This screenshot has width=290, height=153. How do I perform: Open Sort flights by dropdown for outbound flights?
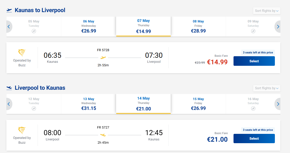pyautogui.click(x=267, y=11)
